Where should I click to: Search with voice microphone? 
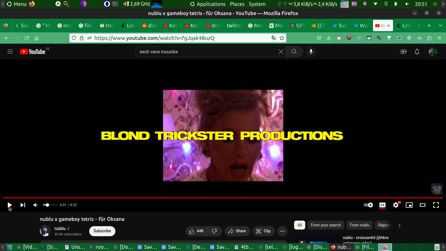coord(311,52)
